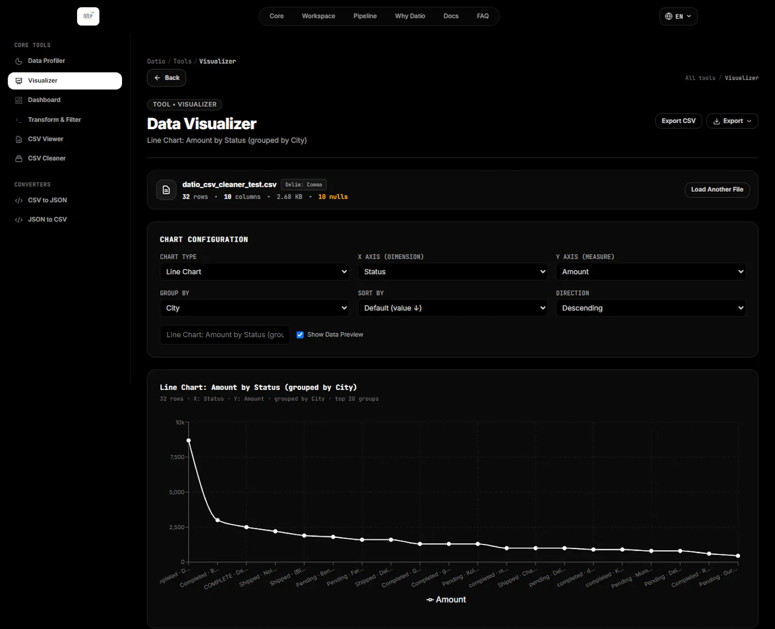Open the Sort By dropdown
The image size is (775, 629).
(x=452, y=308)
